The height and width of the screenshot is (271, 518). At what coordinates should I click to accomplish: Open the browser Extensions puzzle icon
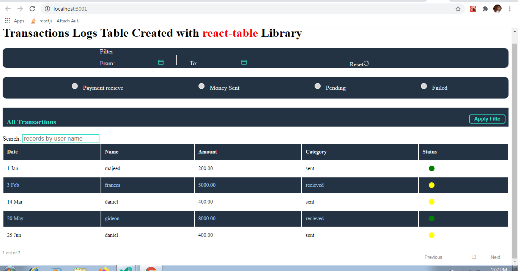[x=485, y=9]
